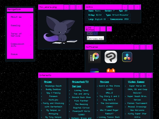Click Spy X Family list entry
The height and width of the screenshot is (119, 159).
pos(53,93)
